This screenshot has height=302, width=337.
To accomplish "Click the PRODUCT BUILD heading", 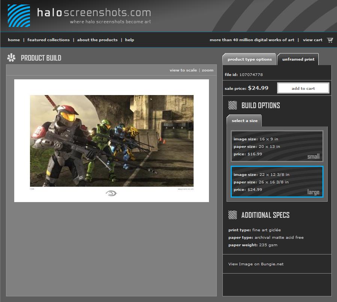I will [41, 58].
